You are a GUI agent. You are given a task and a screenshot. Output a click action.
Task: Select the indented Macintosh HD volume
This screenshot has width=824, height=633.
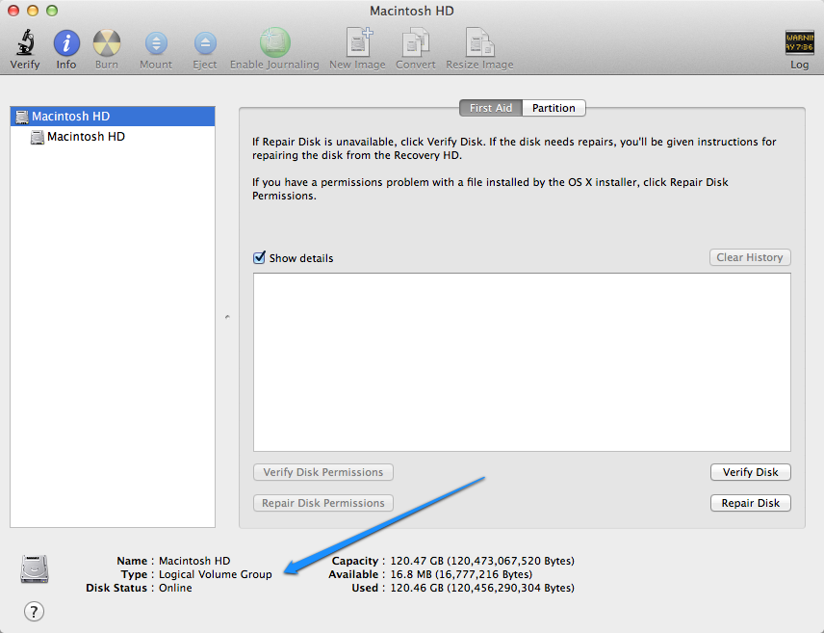[113, 137]
